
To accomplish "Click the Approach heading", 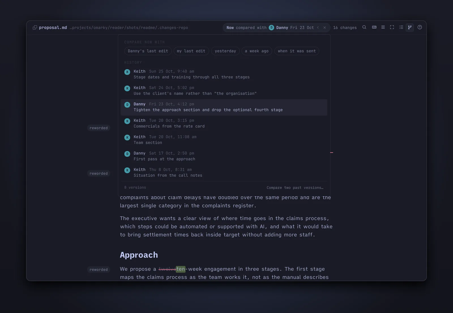I will (x=139, y=255).
